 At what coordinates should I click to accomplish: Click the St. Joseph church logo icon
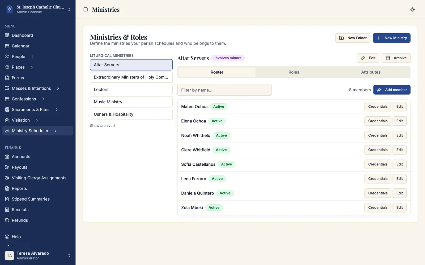[10, 10]
